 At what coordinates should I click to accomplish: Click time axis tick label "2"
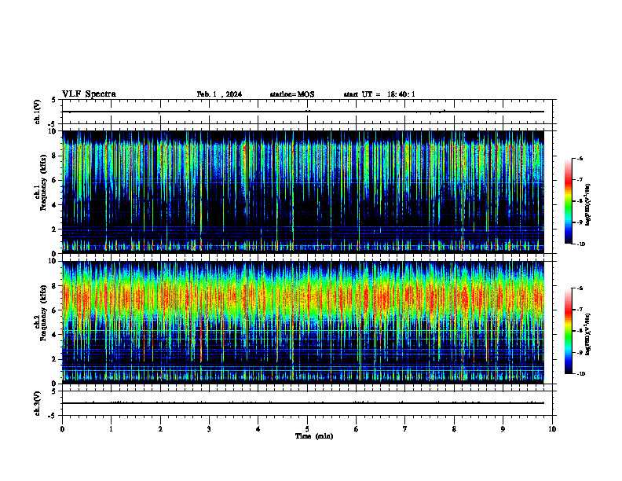pyautogui.click(x=160, y=429)
